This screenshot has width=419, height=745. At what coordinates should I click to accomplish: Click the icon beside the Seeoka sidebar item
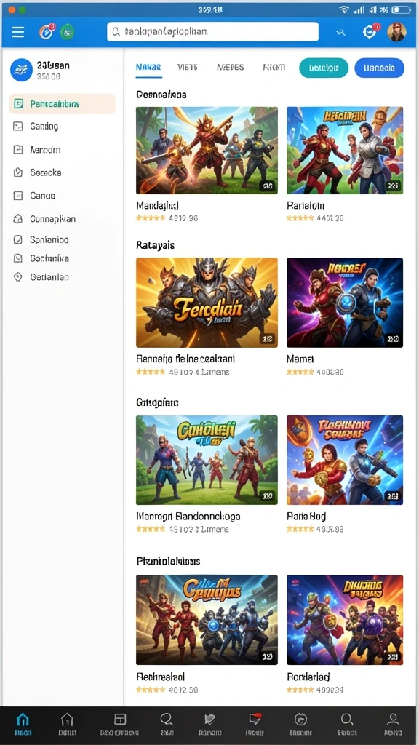tap(17, 172)
